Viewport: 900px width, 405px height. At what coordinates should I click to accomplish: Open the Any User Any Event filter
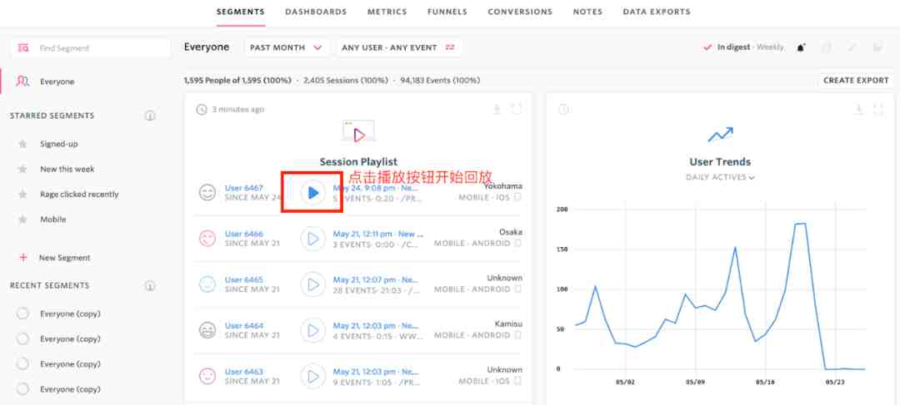pos(398,47)
